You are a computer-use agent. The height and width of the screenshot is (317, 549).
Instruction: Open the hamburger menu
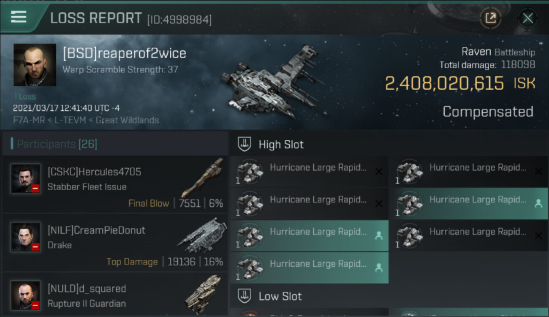tap(19, 17)
